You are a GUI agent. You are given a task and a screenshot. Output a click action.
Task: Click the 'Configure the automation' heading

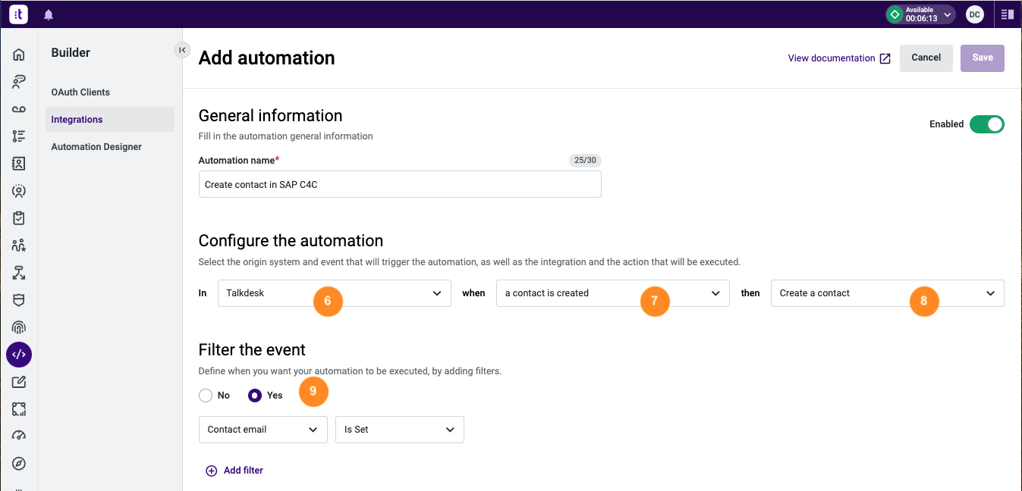pos(291,241)
